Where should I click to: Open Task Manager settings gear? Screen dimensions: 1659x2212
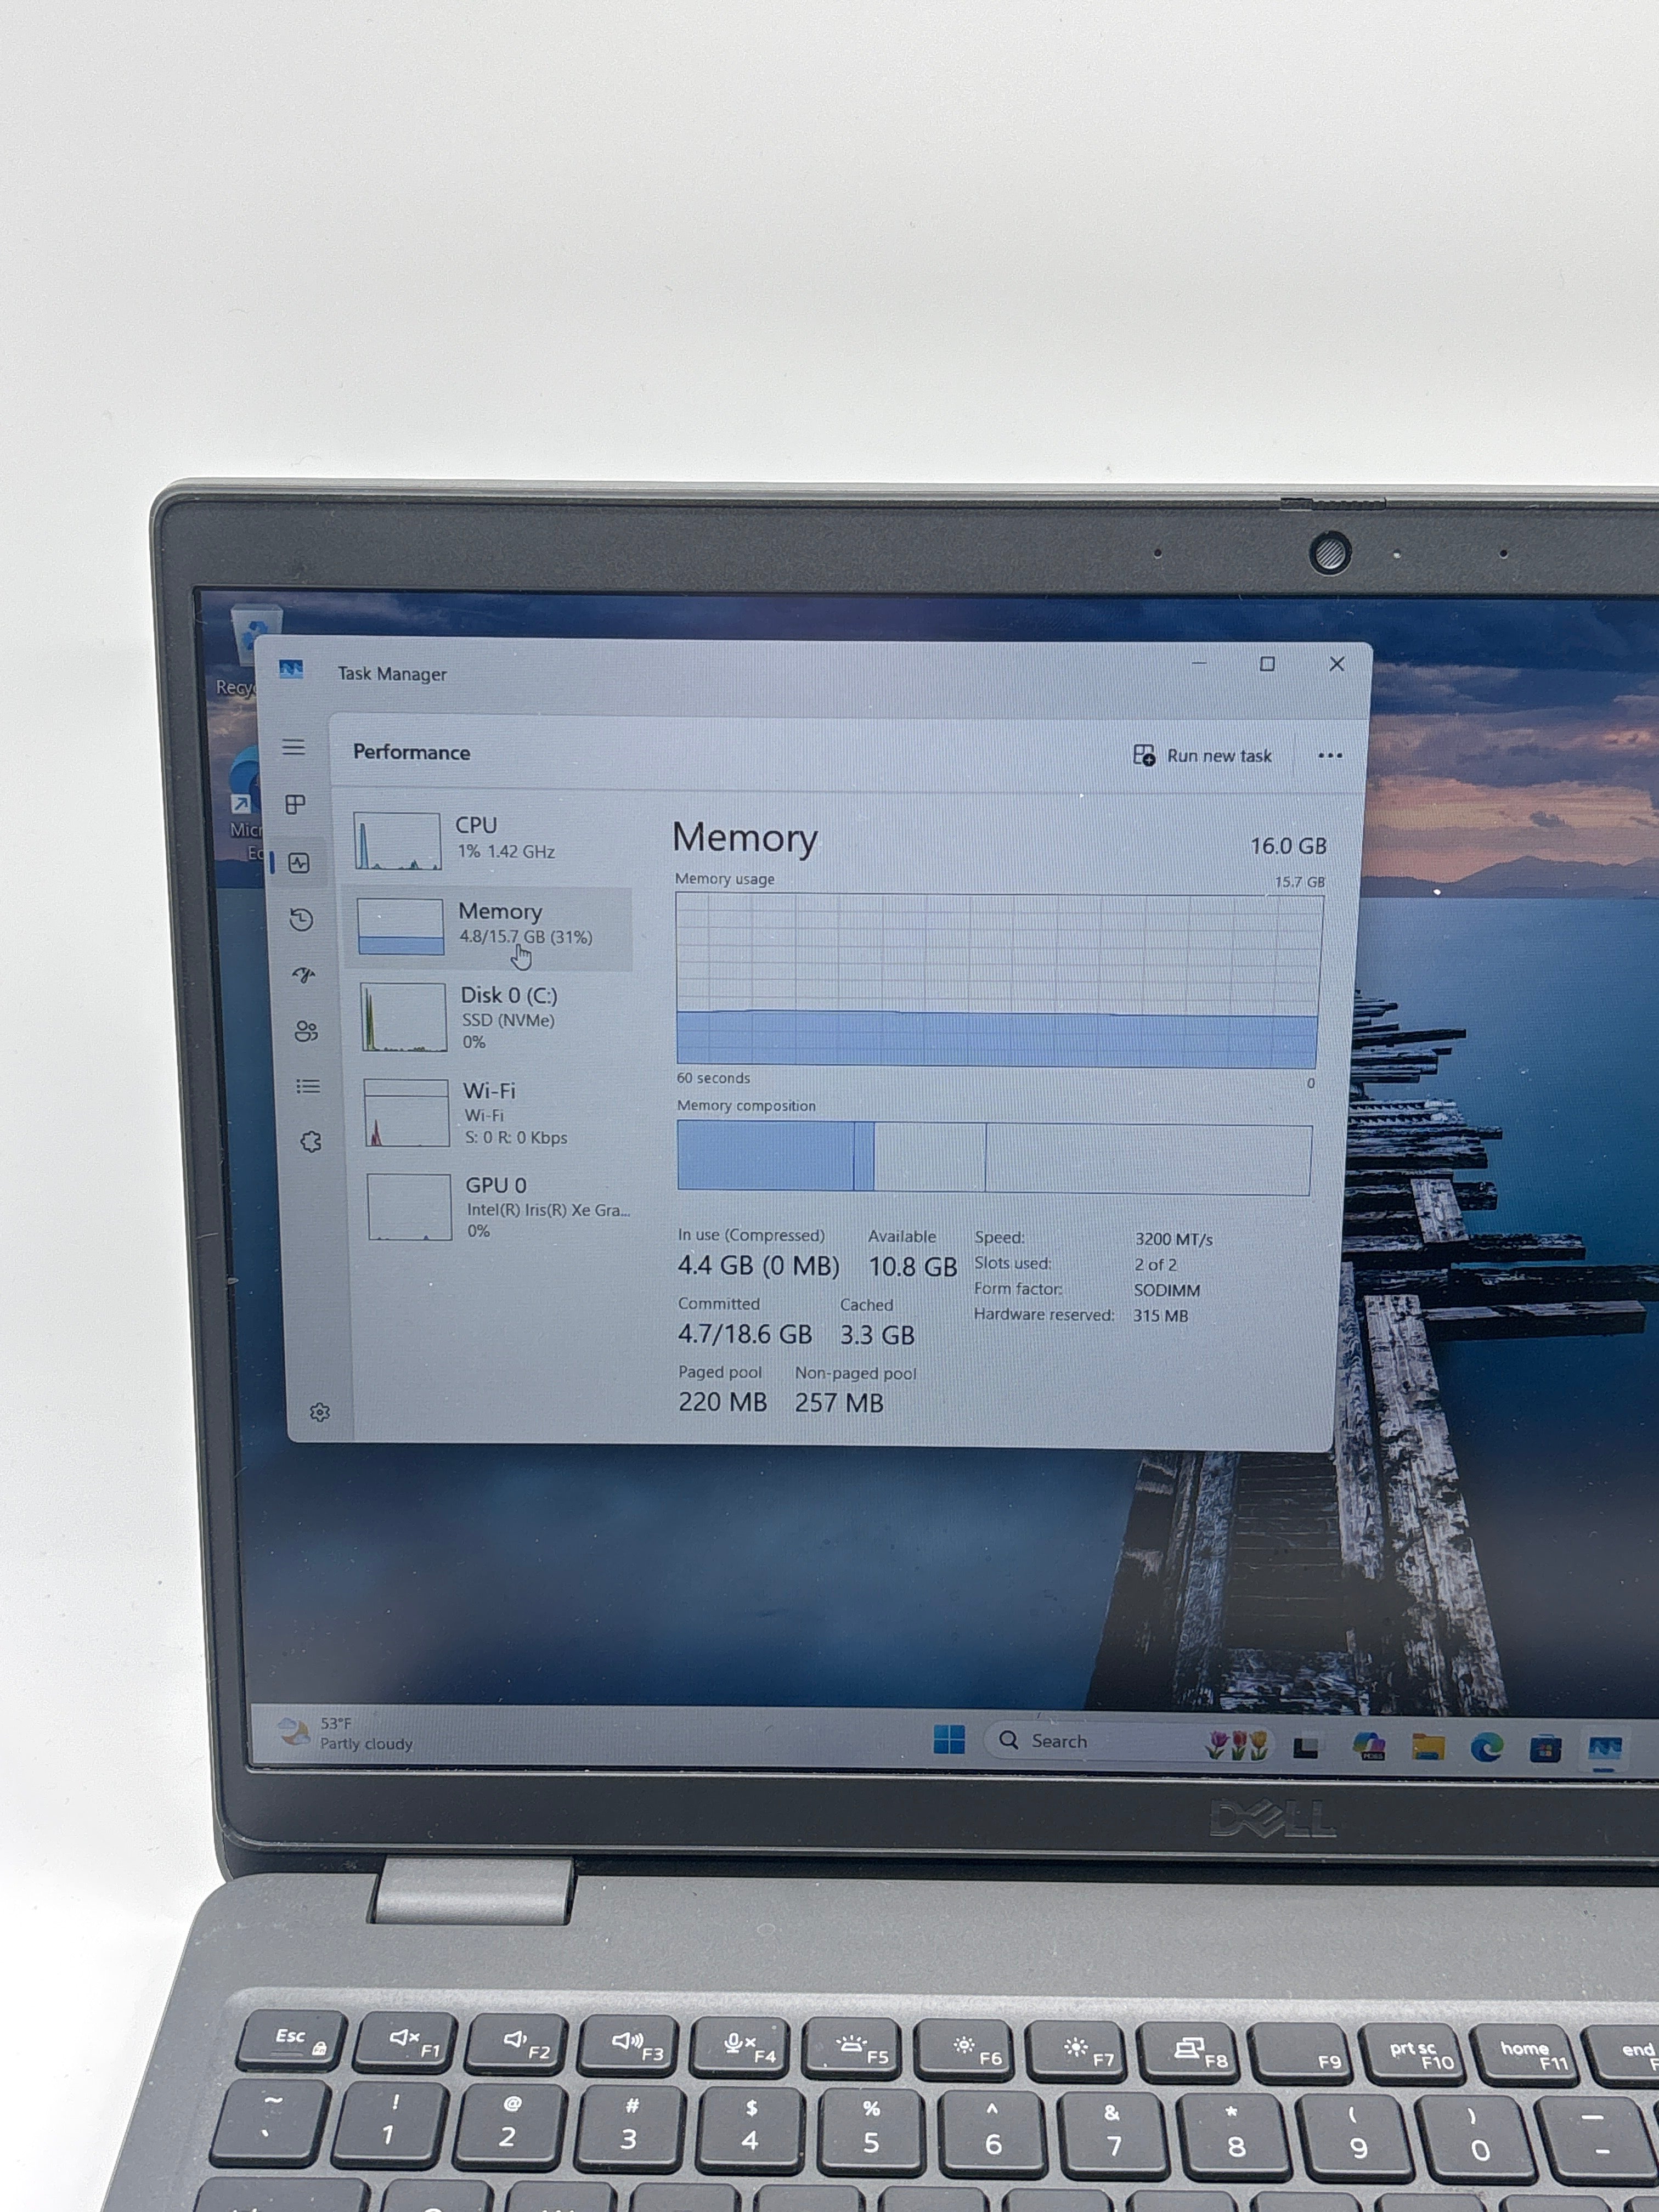pos(320,1412)
